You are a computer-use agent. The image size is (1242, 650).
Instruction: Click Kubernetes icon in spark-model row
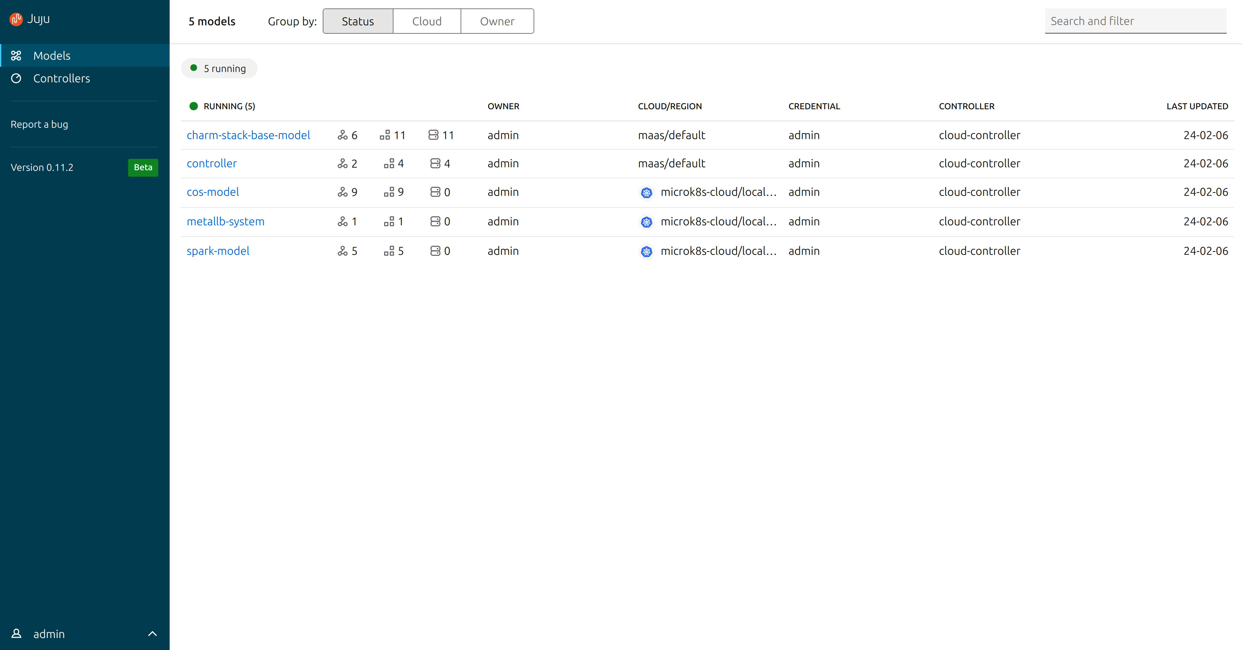(x=646, y=252)
